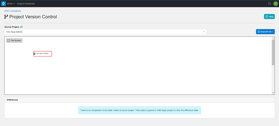Viewport: 279px width, 126px height.
Task: Click the Help button
Action: click(x=269, y=17)
